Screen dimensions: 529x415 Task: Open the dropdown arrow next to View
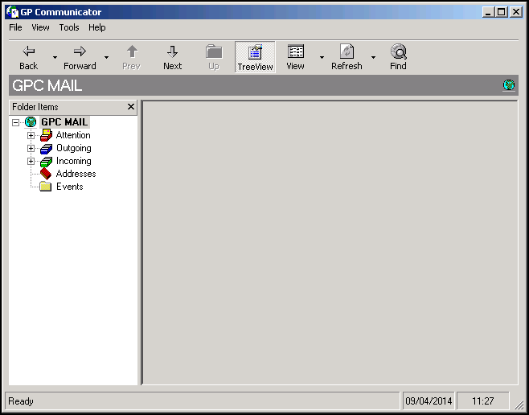pyautogui.click(x=322, y=58)
